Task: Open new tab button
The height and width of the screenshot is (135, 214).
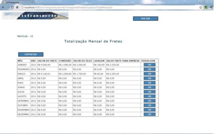Action: point(37,3)
